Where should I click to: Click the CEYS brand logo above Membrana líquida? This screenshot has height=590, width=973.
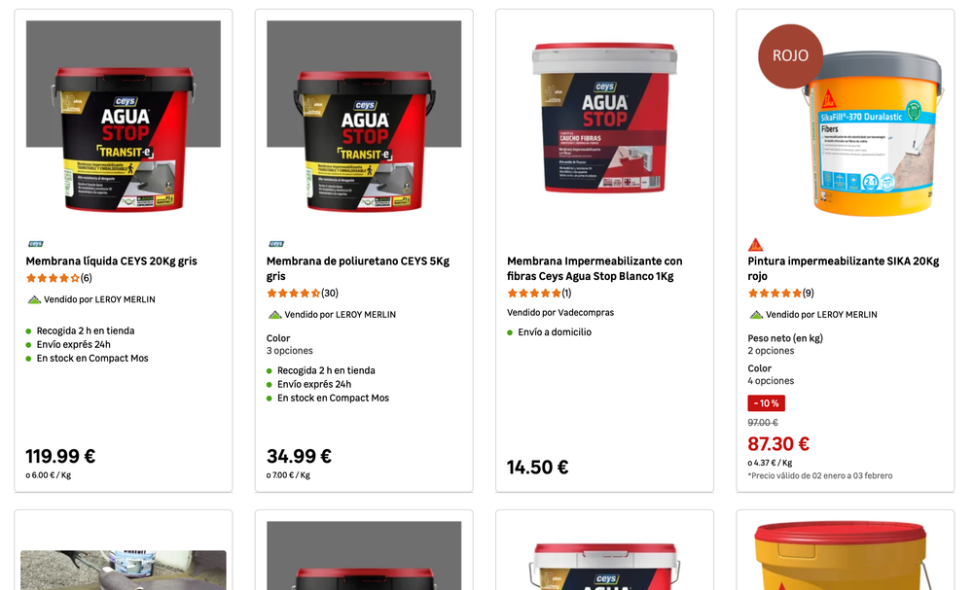point(35,244)
